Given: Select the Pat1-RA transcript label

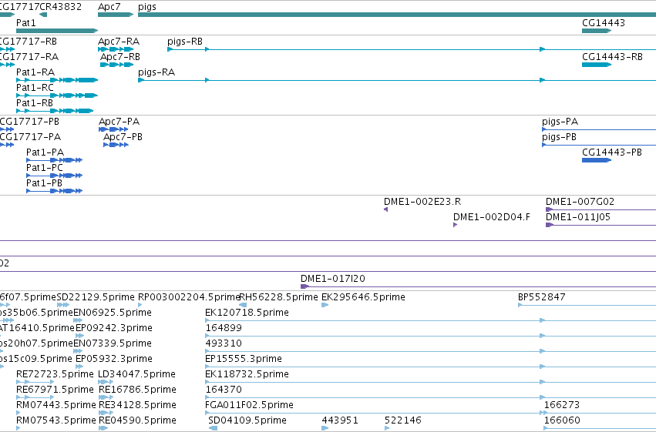Looking at the screenshot, I should [x=35, y=72].
